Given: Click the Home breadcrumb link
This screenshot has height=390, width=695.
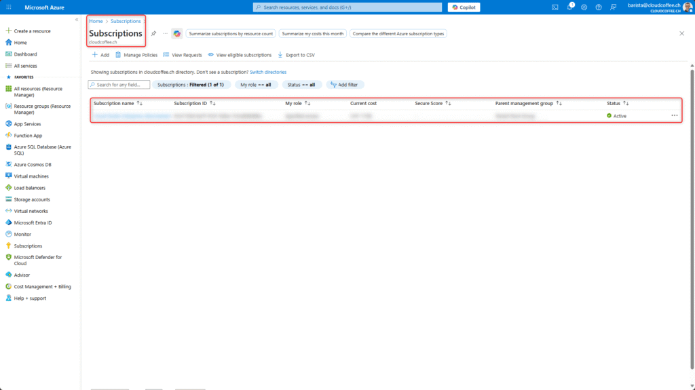Looking at the screenshot, I should click(x=96, y=21).
